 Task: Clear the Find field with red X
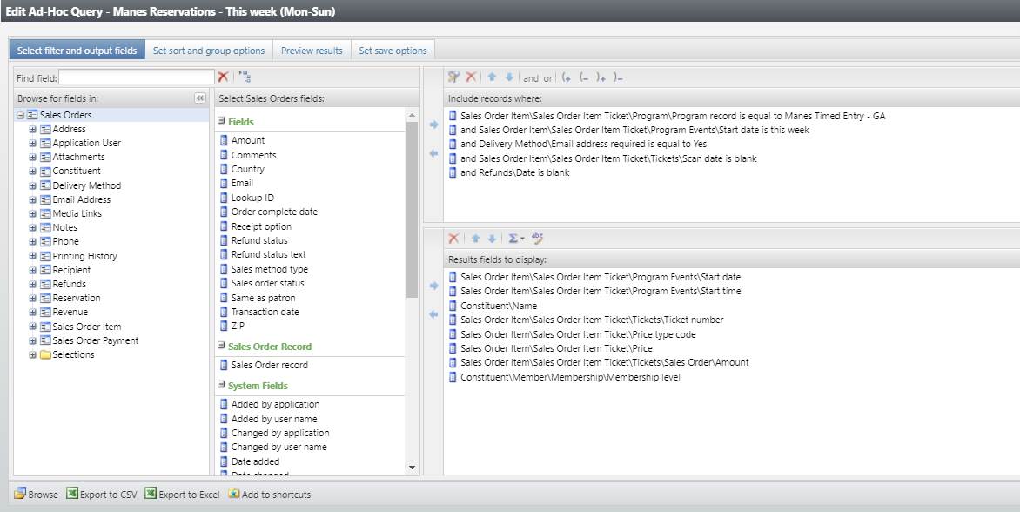223,77
